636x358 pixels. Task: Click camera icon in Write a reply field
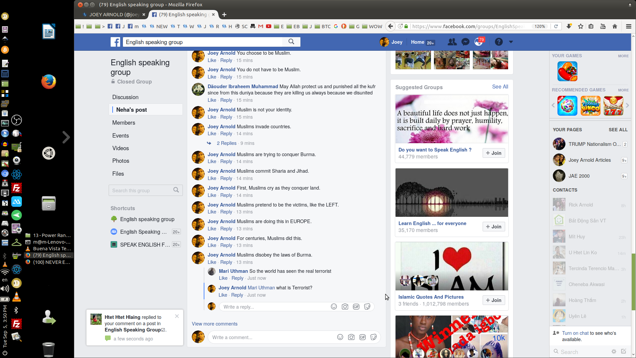345,307
